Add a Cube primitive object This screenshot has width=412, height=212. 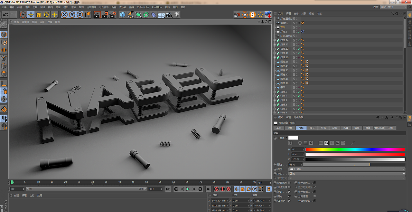123,14
